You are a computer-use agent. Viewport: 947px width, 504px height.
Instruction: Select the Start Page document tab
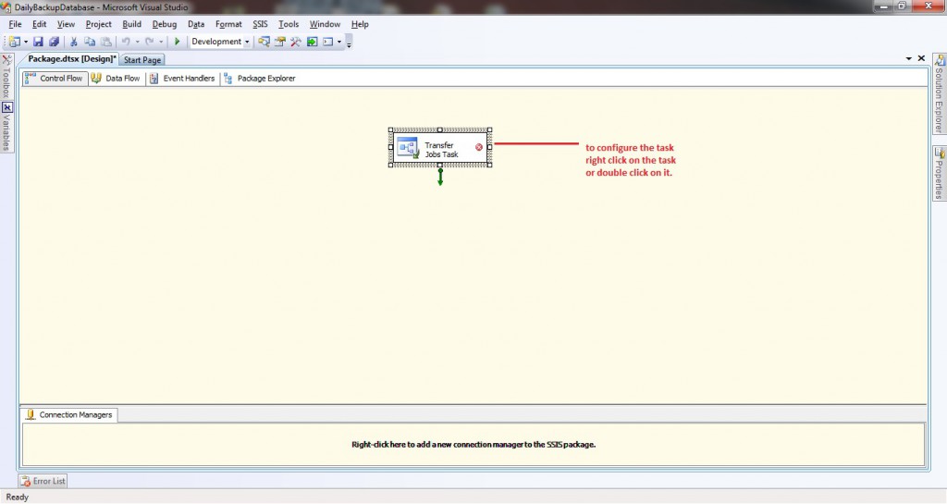click(142, 60)
